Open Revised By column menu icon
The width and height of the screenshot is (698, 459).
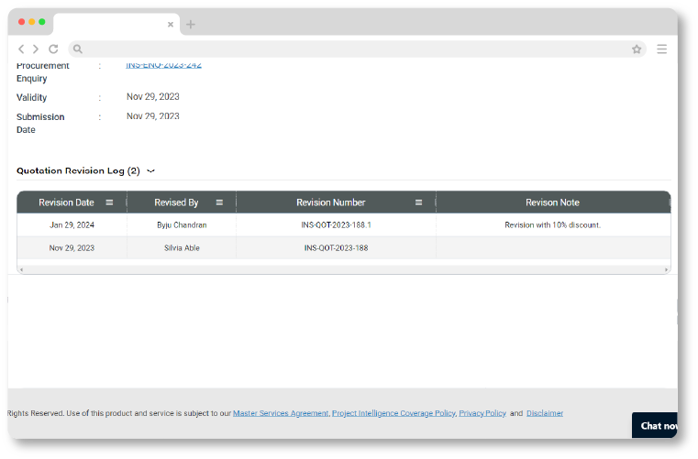pos(219,202)
